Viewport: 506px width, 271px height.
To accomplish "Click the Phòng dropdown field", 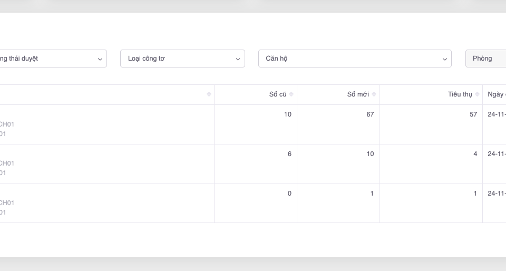I will [485, 59].
